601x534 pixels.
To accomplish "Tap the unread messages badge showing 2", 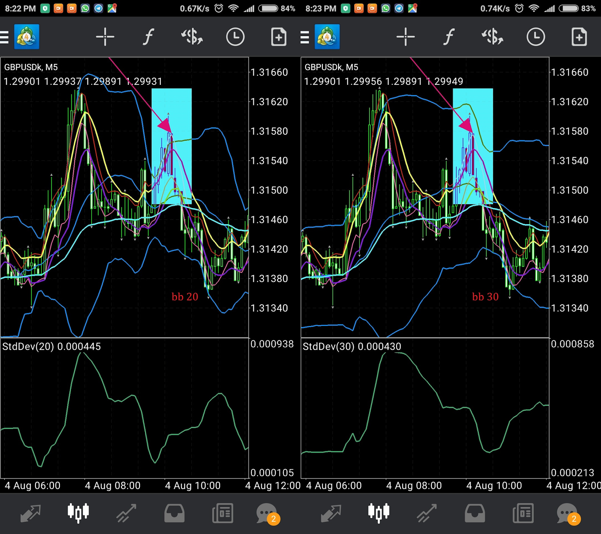I will 274,519.
